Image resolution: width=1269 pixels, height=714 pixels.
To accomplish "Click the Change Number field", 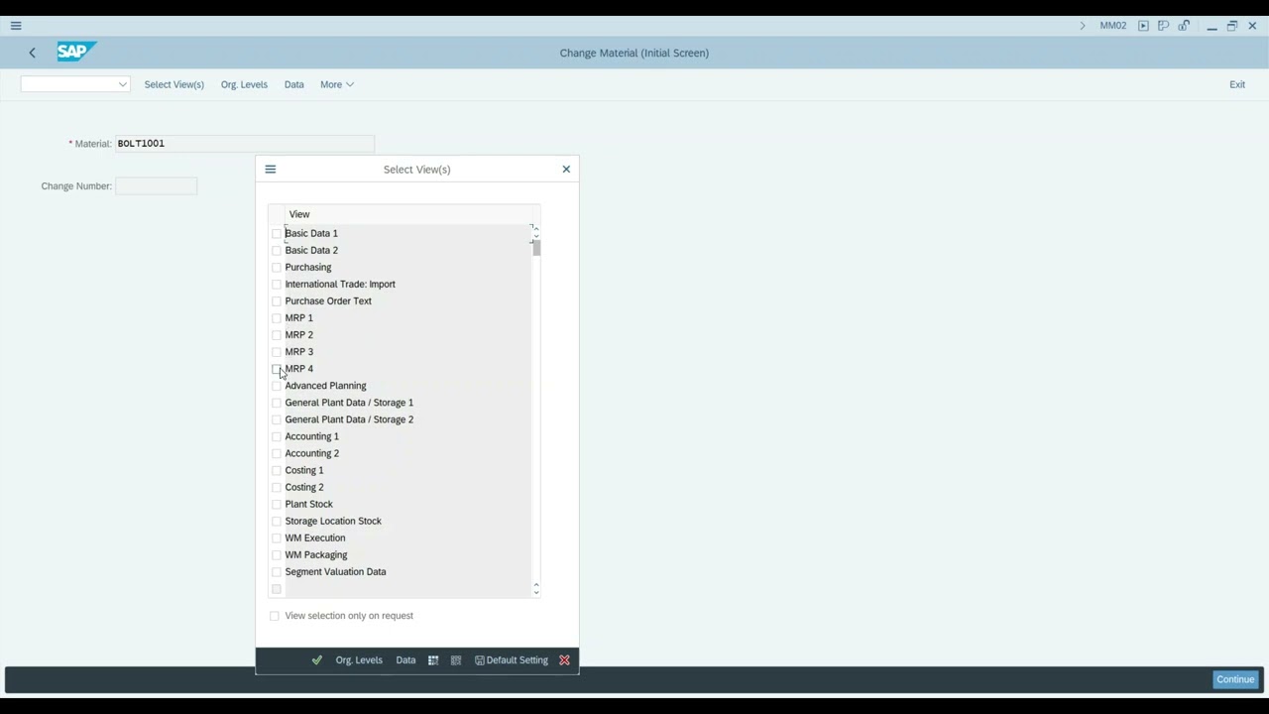I will coord(156,186).
